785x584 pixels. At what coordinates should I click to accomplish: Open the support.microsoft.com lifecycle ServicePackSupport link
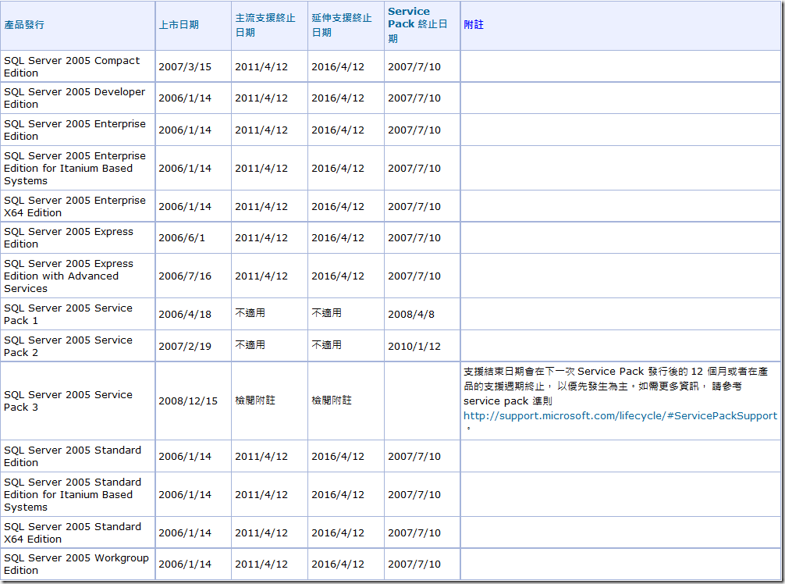pyautogui.click(x=620, y=415)
